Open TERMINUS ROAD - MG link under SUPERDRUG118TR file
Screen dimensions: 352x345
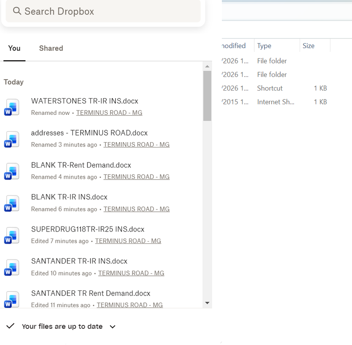point(128,241)
